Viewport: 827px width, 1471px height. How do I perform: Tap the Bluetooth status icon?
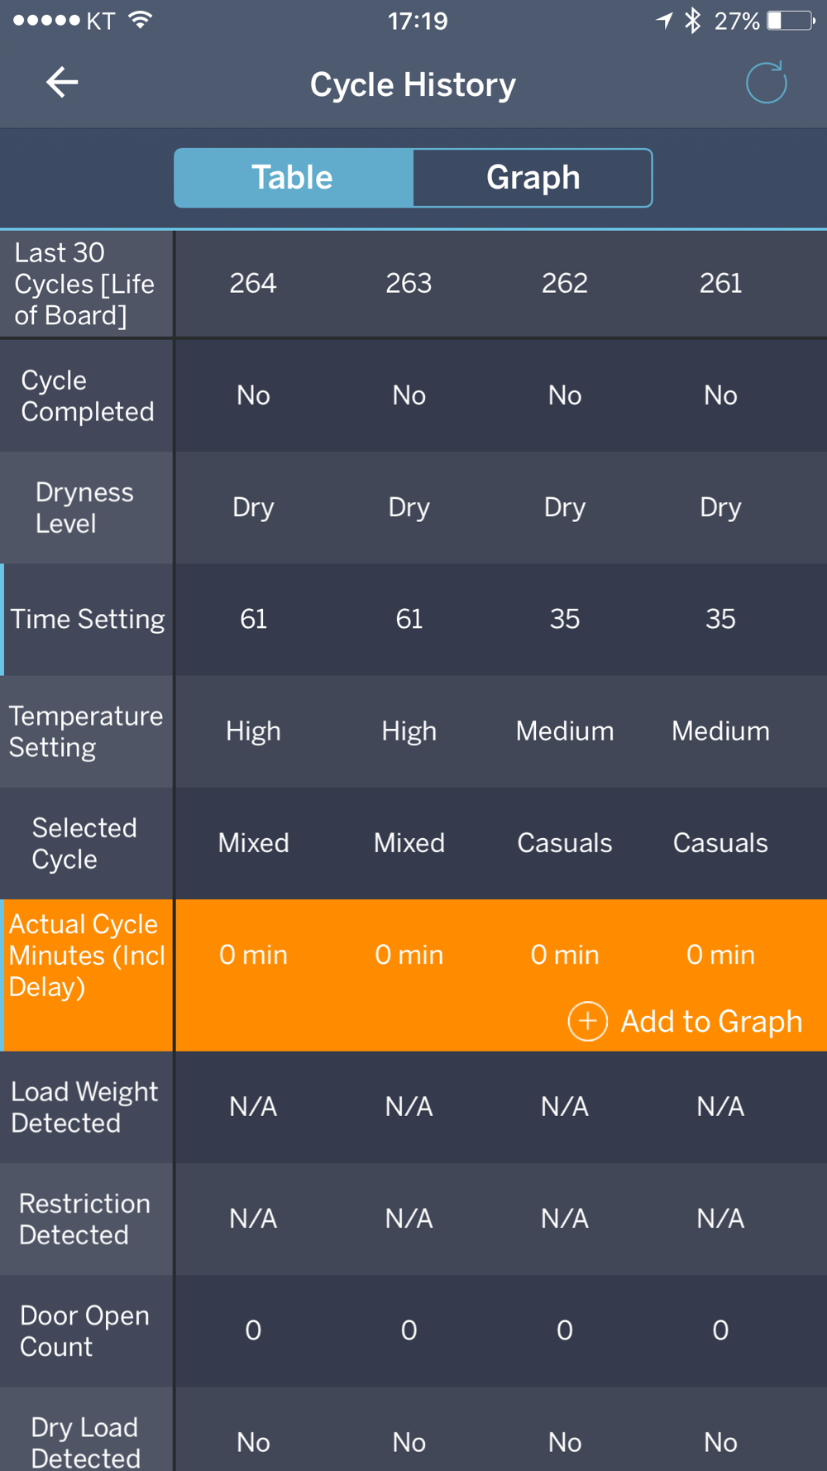[x=693, y=21]
